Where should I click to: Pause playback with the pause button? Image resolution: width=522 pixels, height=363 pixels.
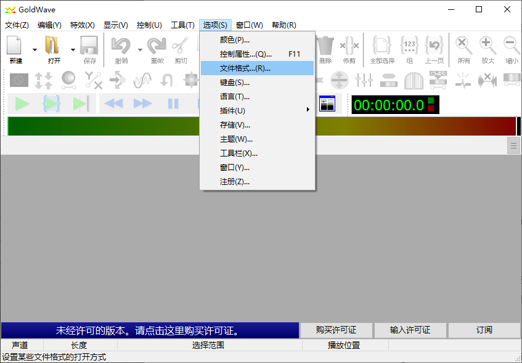[x=173, y=104]
